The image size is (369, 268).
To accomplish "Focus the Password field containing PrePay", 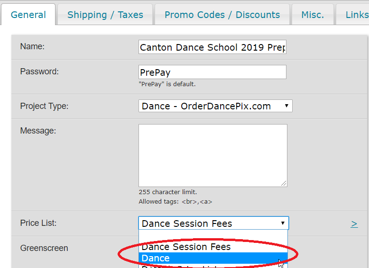I will pos(212,72).
